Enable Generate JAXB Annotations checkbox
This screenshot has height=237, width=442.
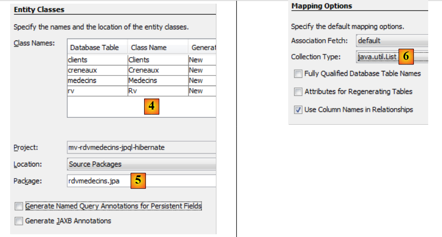coord(19,221)
